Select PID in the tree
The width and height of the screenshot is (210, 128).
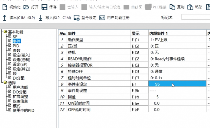click(16, 46)
